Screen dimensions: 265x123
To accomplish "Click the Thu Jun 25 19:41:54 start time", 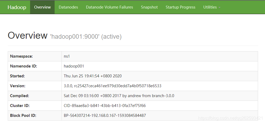I will (93, 76).
